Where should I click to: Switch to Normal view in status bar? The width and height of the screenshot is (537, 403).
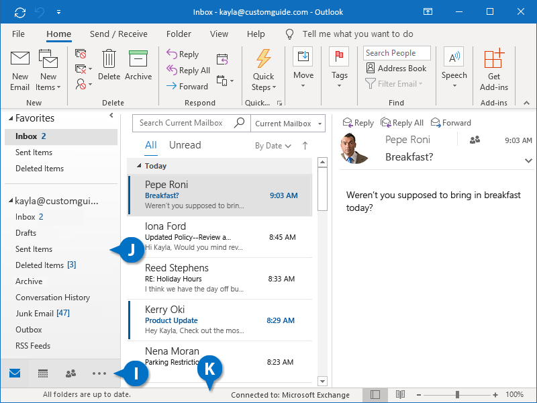point(375,395)
